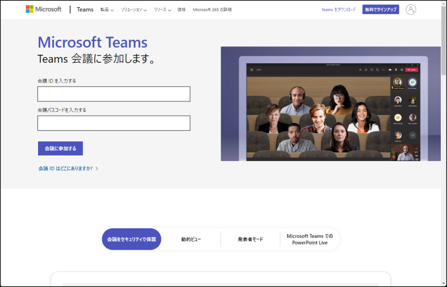
Task: Focus the 会議パスコード input field
Action: (114, 123)
